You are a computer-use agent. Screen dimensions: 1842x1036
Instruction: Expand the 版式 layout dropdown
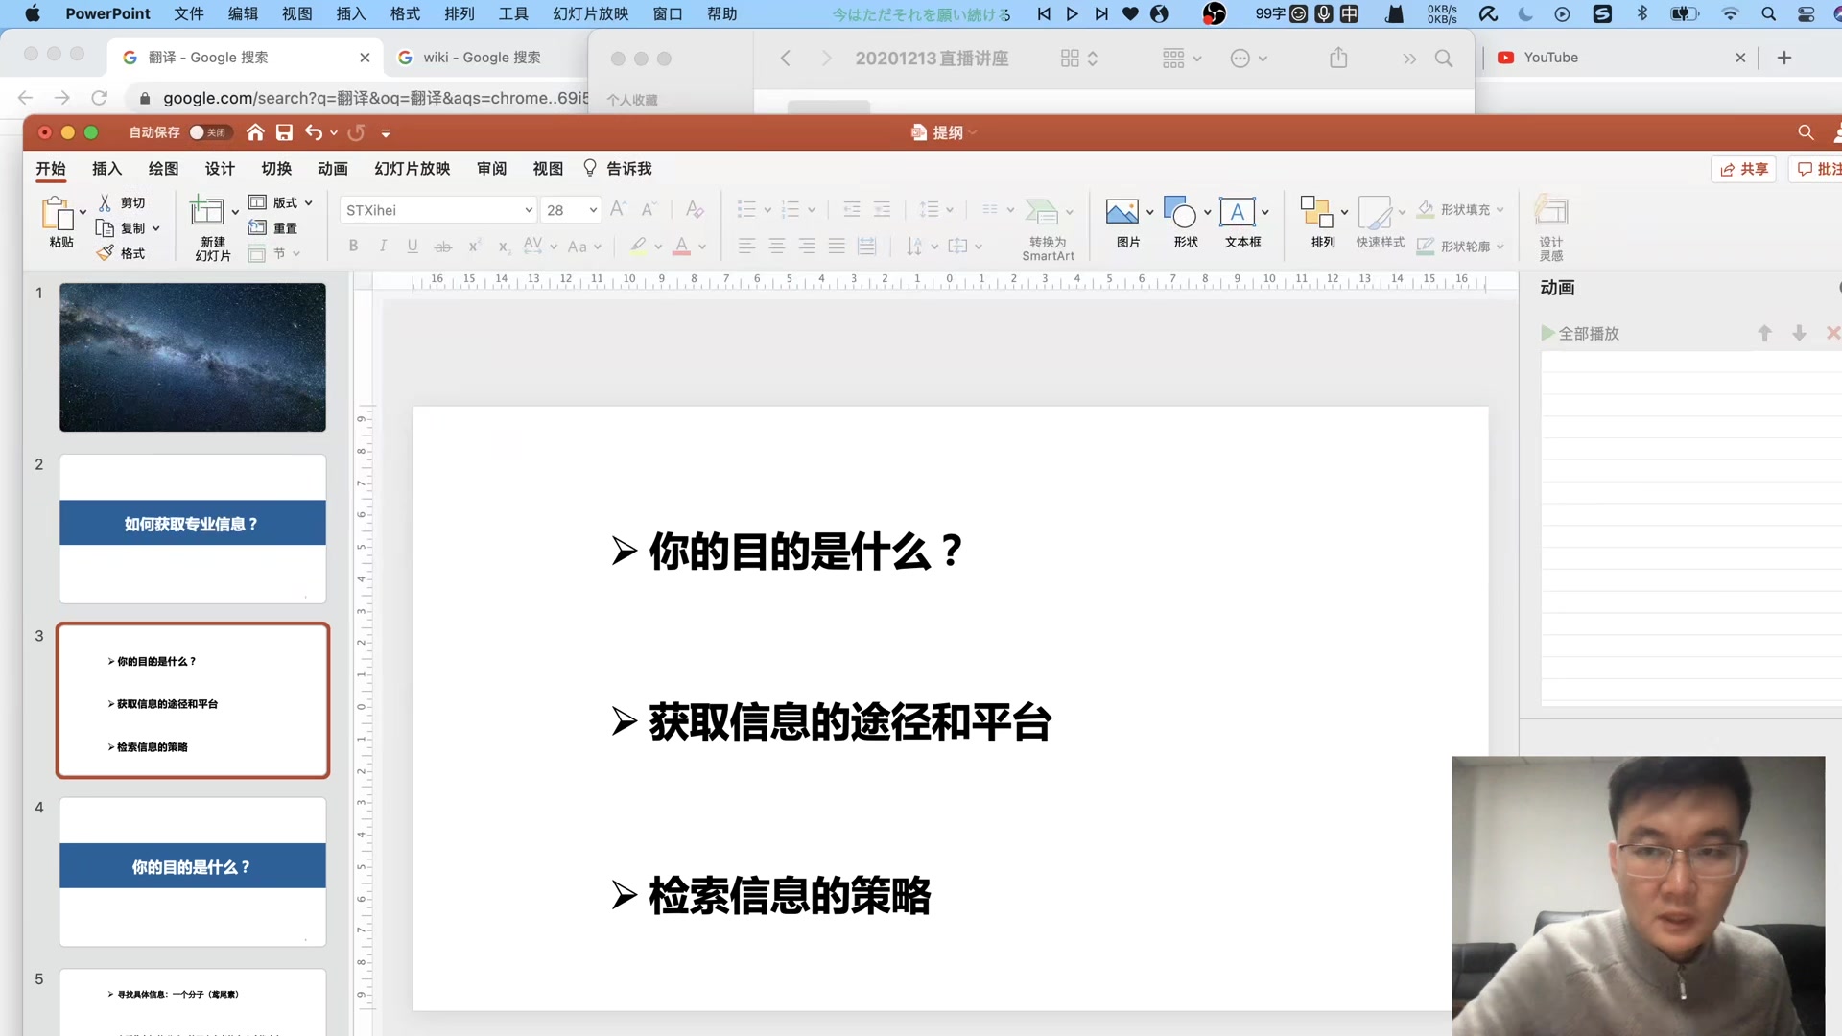coord(309,202)
